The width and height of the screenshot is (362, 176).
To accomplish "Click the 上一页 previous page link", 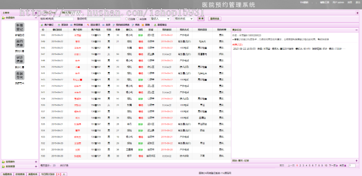I will click(291, 166).
